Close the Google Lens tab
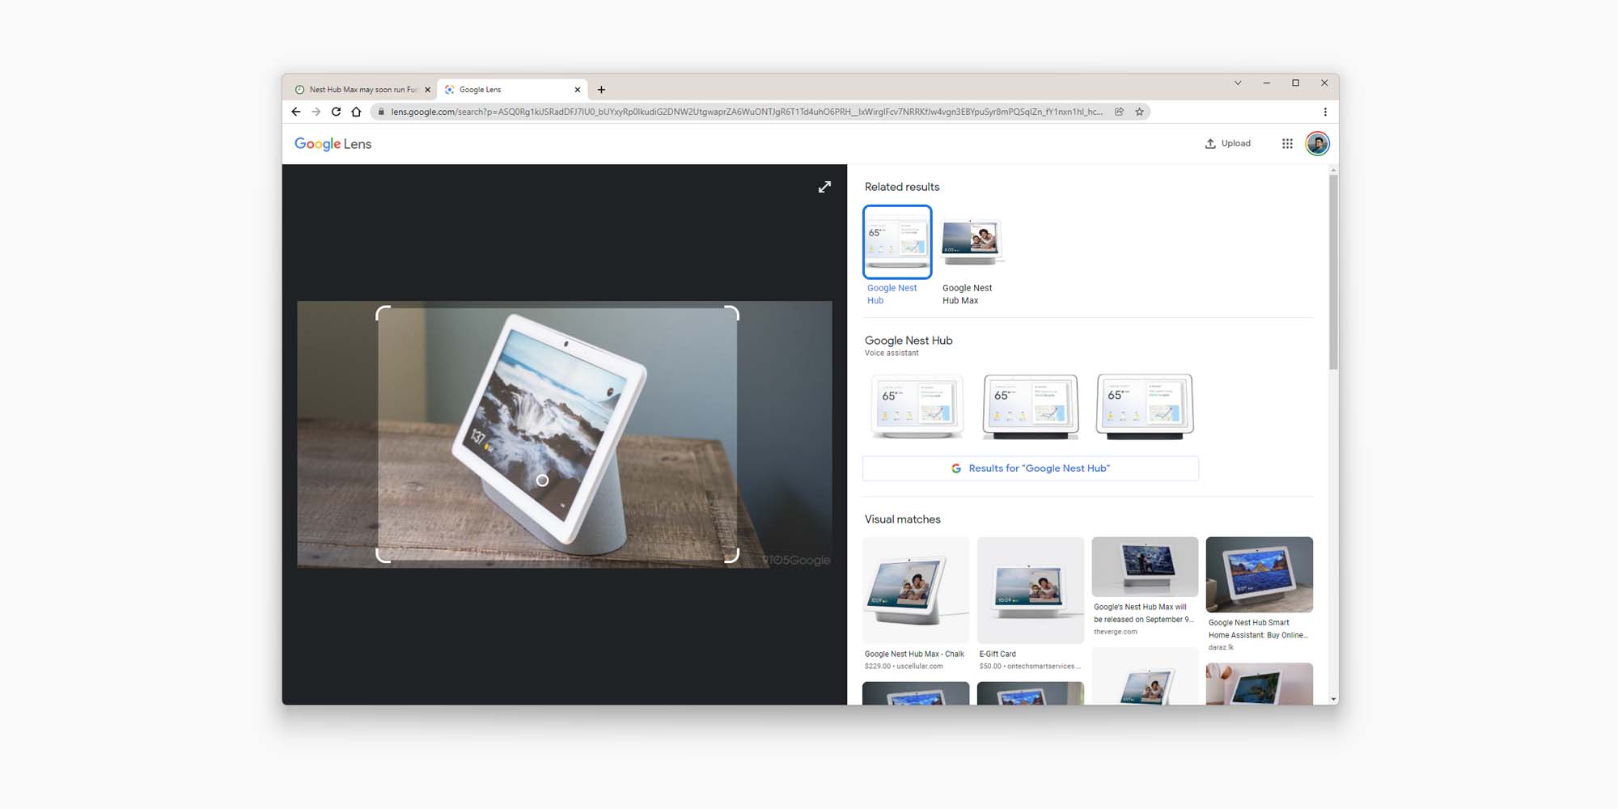 tap(578, 90)
